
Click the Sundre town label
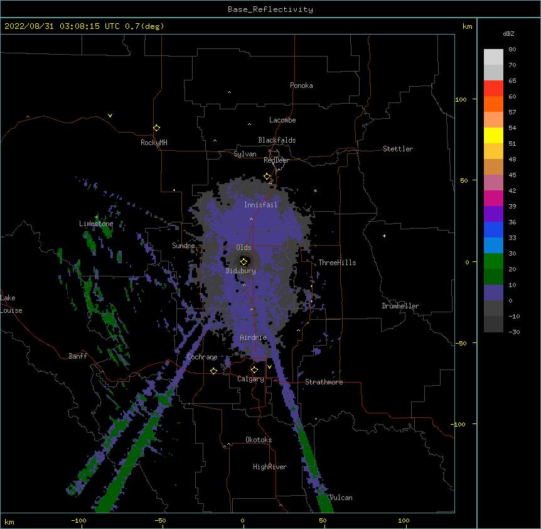point(183,246)
